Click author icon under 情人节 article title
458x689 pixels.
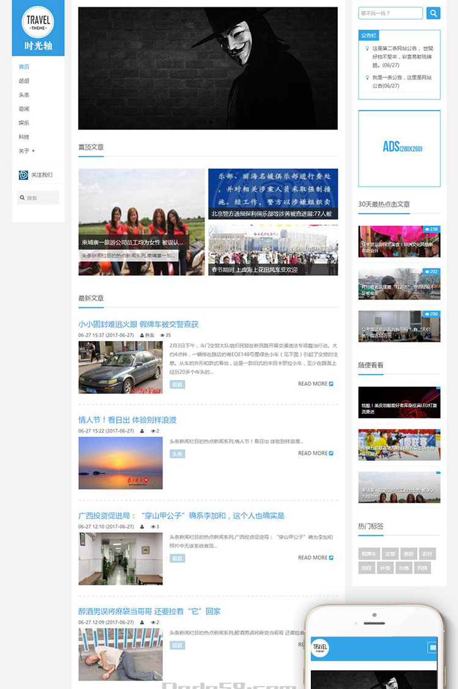pyautogui.click(x=142, y=431)
